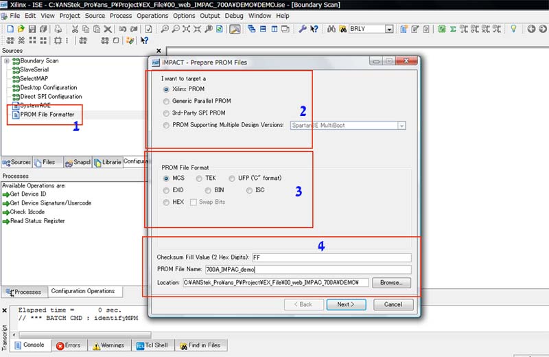Click the Copy toolbar icon

point(86,29)
